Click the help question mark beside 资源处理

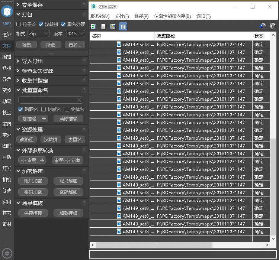point(84,129)
